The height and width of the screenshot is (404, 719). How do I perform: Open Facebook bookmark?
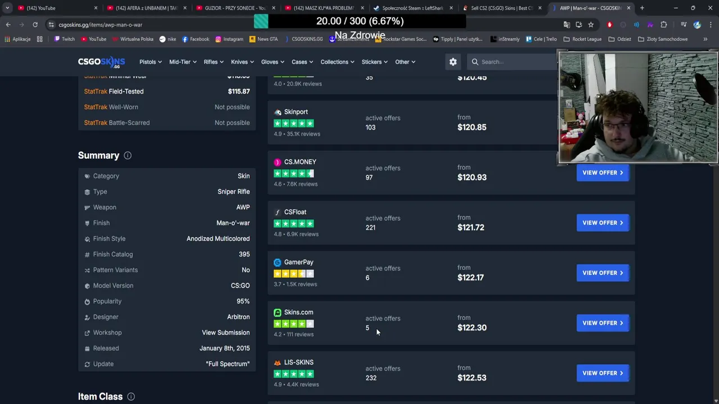(195, 39)
